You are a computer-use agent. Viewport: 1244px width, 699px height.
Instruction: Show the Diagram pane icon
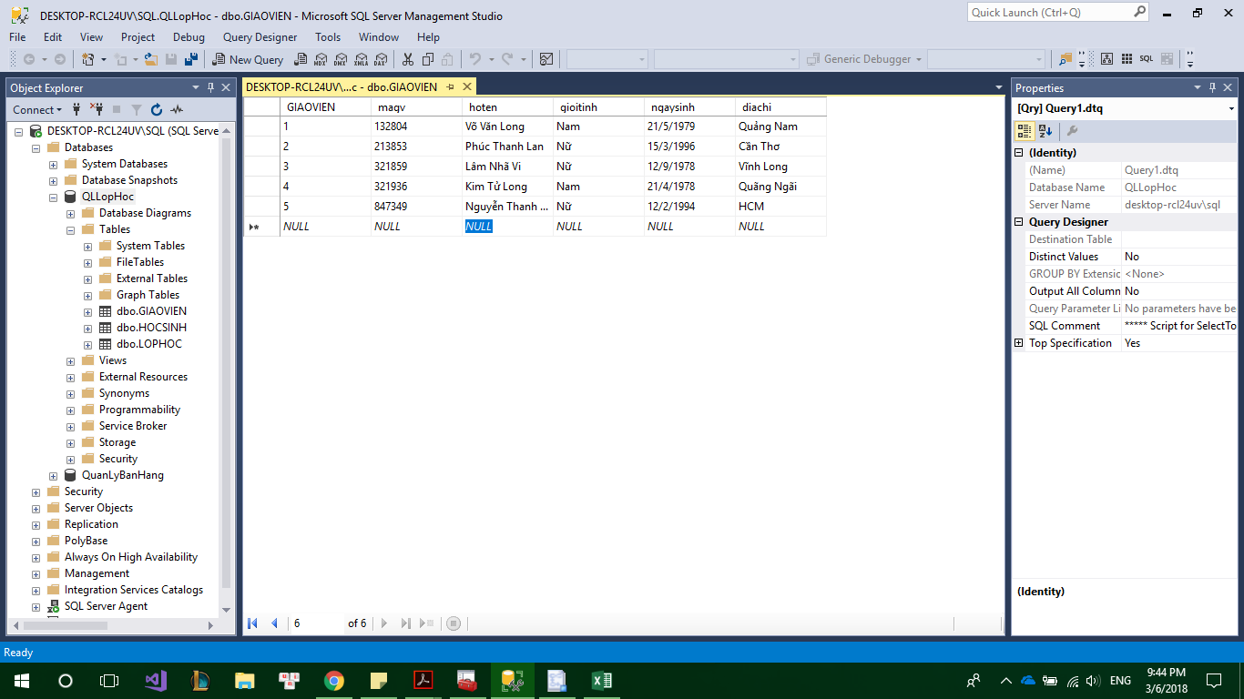tap(1106, 59)
